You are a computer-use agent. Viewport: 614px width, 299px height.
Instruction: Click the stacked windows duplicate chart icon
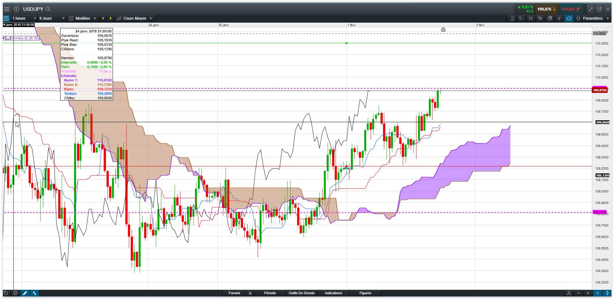point(550,18)
